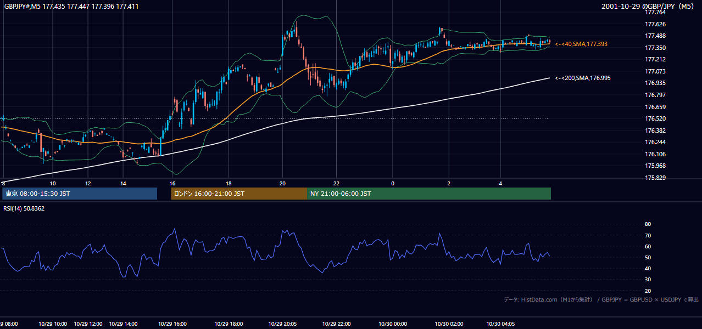The width and height of the screenshot is (702, 329).
Task: Click the 10/29 16:00 date label
Action: click(172, 324)
